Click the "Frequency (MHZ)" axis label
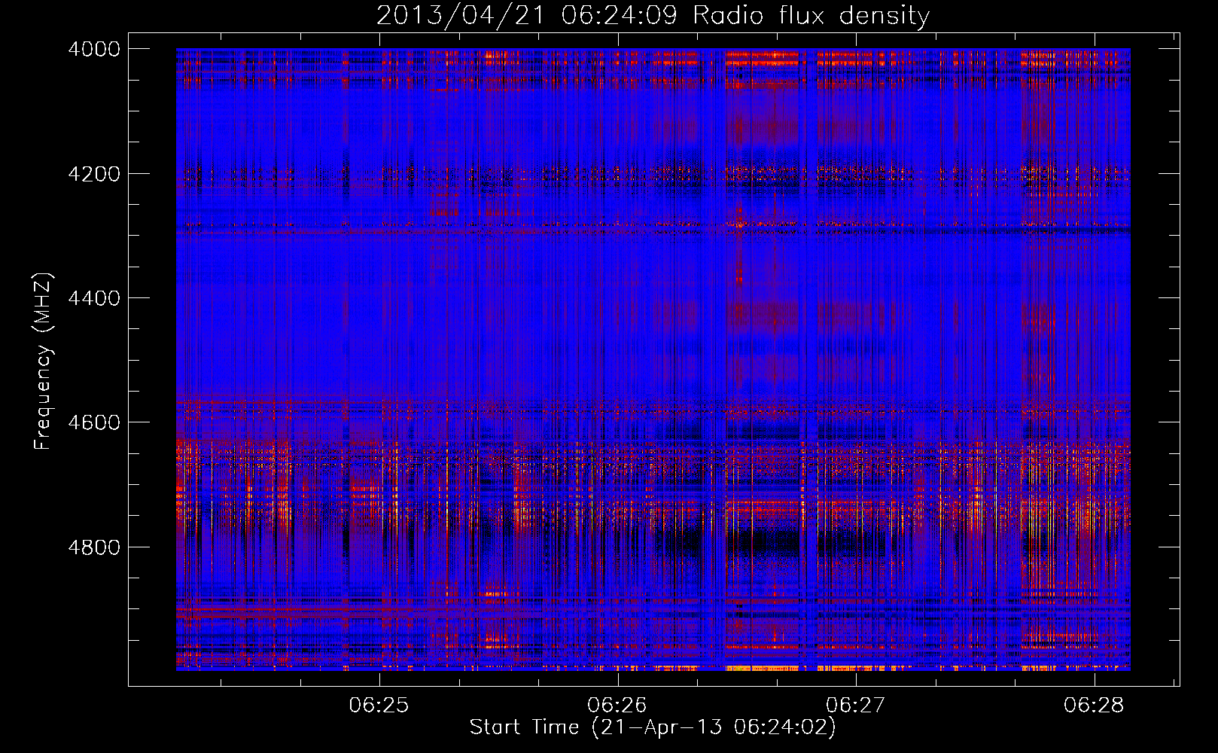The width and height of the screenshot is (1218, 753). pyautogui.click(x=43, y=361)
